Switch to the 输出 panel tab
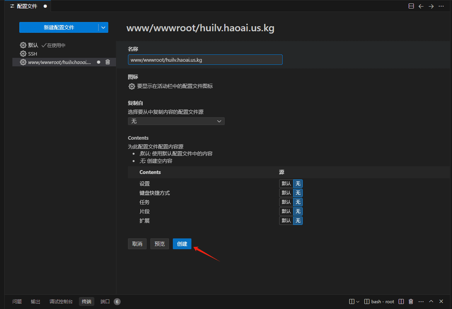This screenshot has width=452, height=309. pos(36,302)
